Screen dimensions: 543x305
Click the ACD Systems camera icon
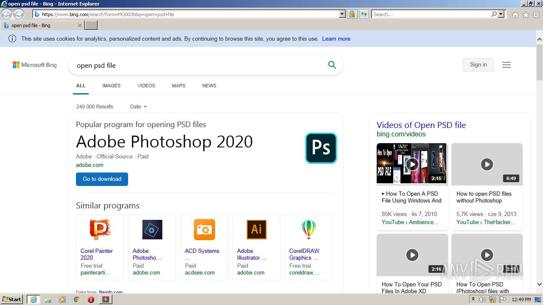click(204, 230)
